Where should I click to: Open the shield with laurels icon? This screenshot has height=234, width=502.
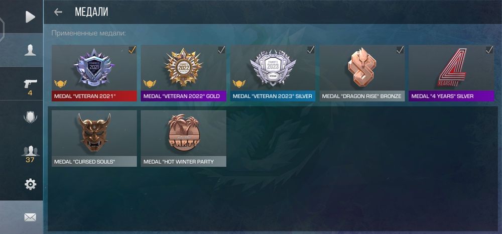[x=30, y=117]
